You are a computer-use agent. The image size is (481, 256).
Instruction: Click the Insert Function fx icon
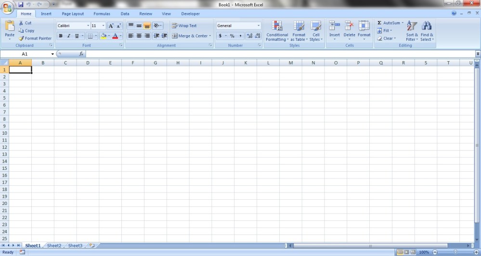(81, 54)
